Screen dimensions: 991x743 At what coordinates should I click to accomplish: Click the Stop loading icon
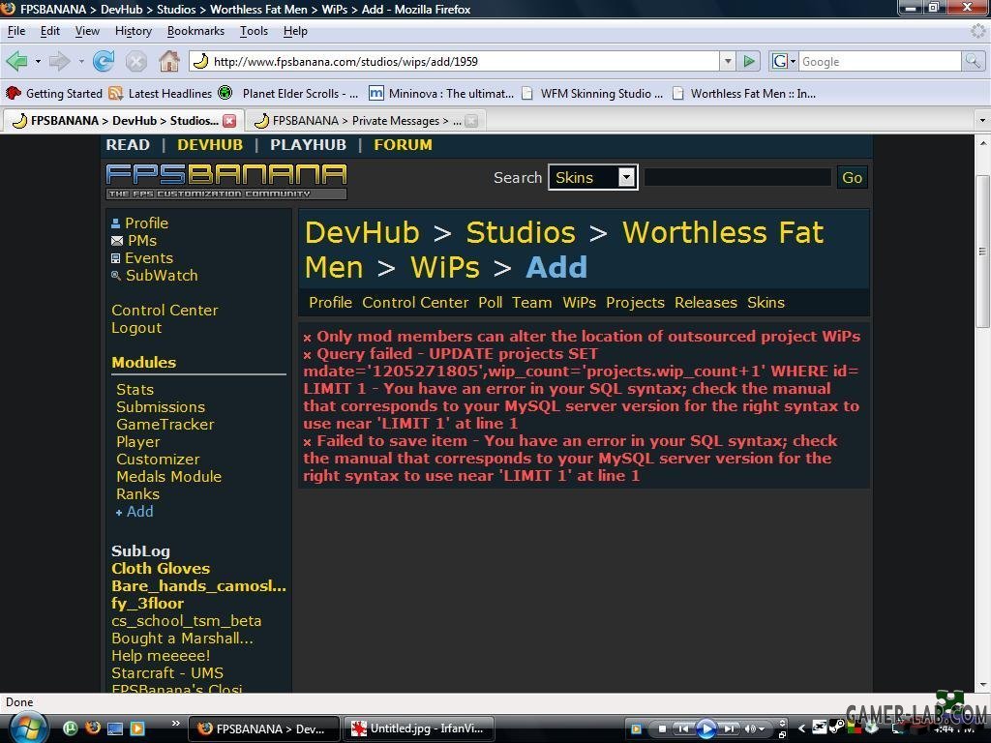point(135,61)
